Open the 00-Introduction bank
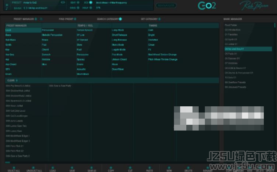The width and height of the screenshot is (277, 172). tap(232, 30)
